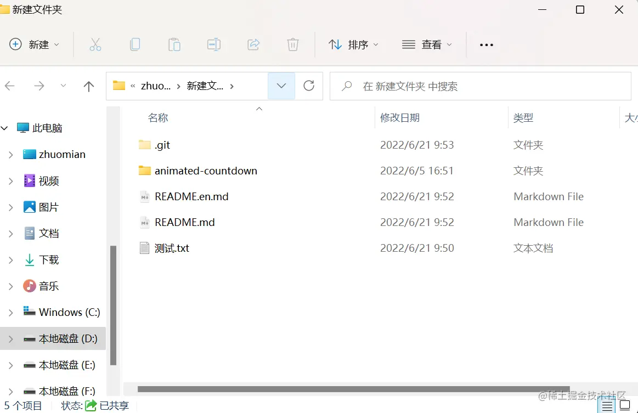The height and width of the screenshot is (413, 638).
Task: Switch to details list view
Action: coord(607,405)
